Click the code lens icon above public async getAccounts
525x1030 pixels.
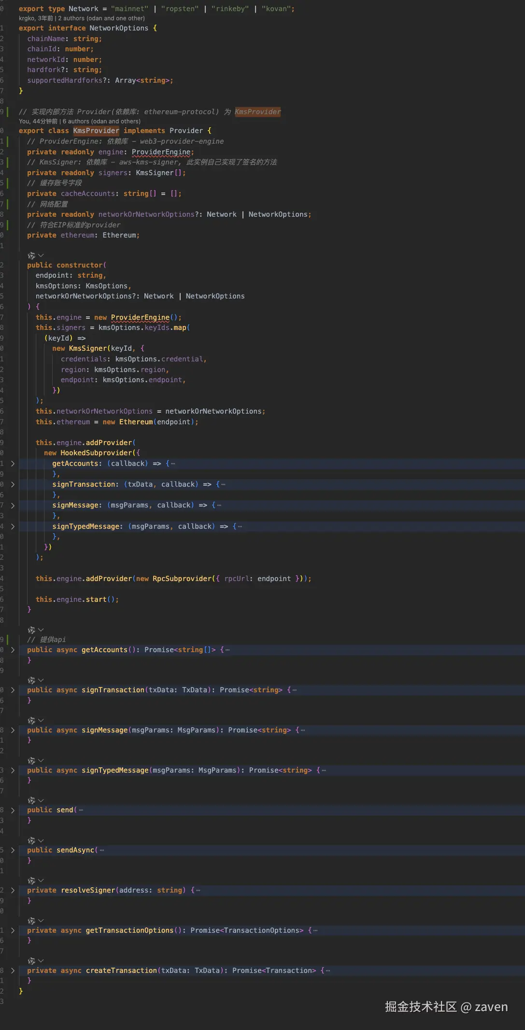[31, 630]
